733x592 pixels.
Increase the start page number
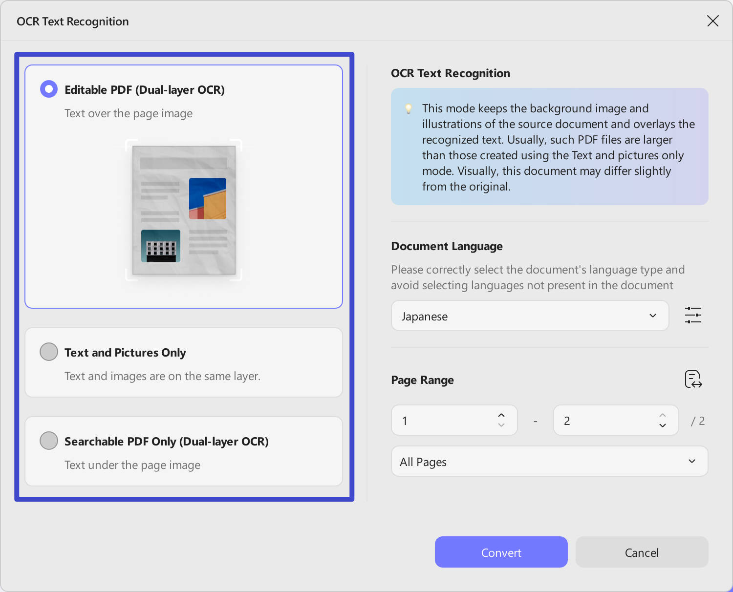(501, 415)
